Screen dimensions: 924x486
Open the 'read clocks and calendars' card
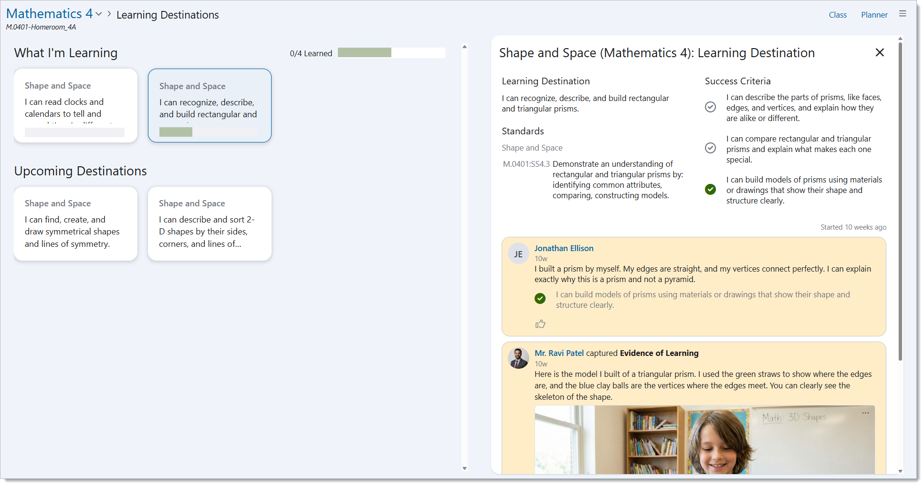click(75, 105)
